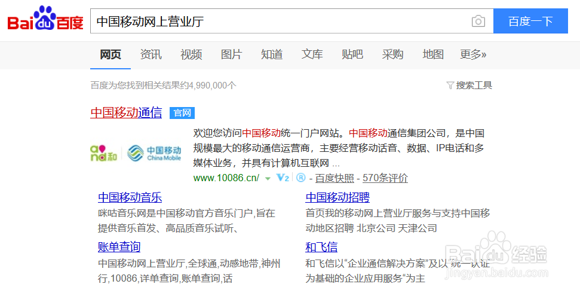Click the V2 verification badge icon
This screenshot has width=580, height=293.
283,178
